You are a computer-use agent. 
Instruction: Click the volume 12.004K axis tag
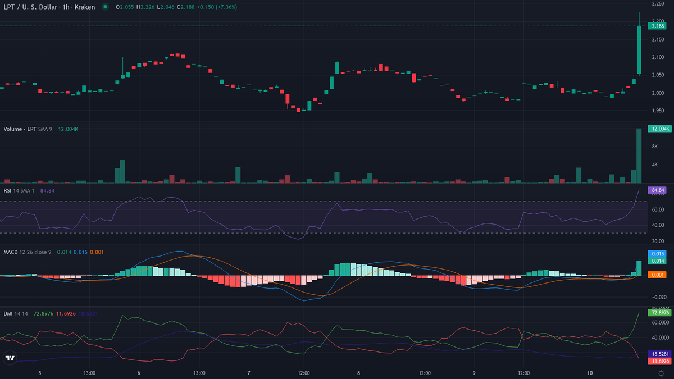coord(658,129)
